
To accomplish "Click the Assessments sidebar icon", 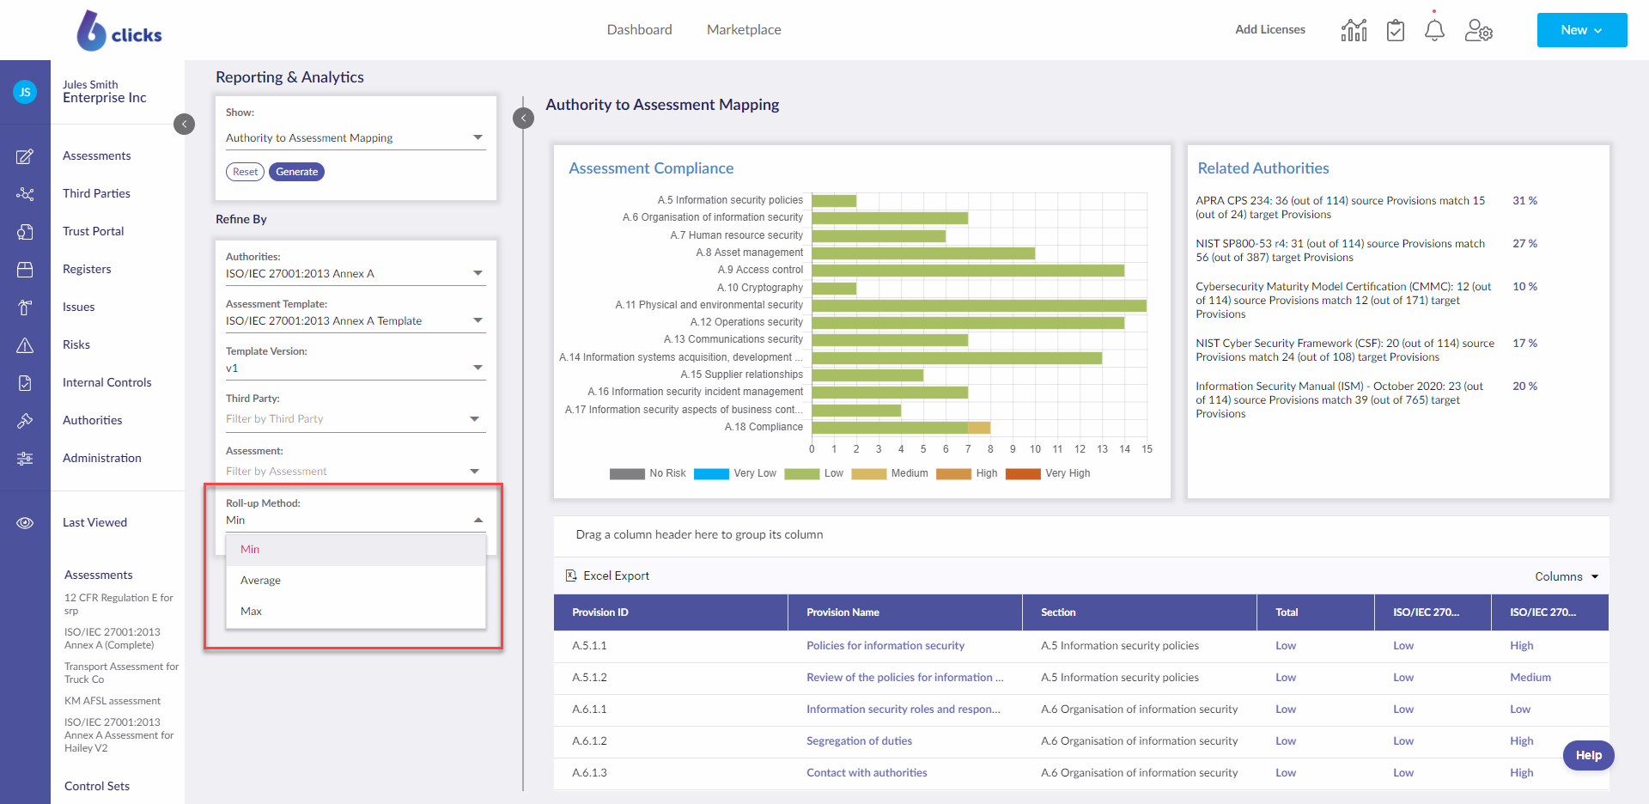I will pos(25,156).
